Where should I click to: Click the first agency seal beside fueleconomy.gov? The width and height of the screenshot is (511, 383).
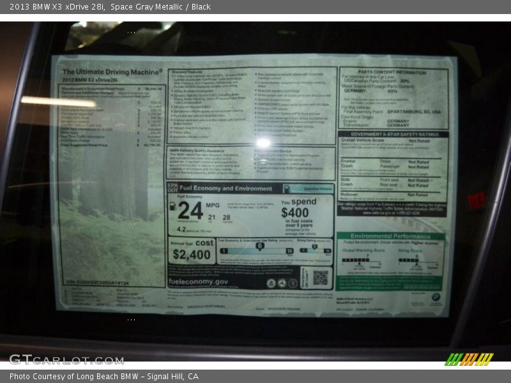[271, 283]
